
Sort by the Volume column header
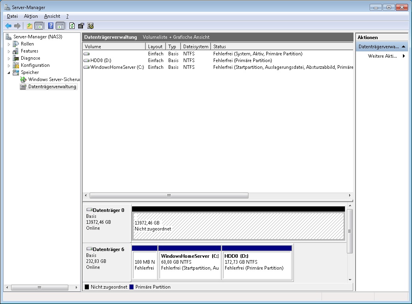[x=114, y=47]
